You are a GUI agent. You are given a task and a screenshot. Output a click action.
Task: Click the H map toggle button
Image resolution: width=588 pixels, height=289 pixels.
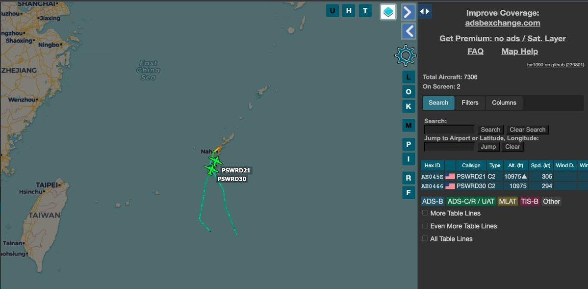click(x=349, y=11)
